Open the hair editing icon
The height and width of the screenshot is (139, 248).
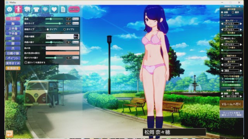[28, 9]
